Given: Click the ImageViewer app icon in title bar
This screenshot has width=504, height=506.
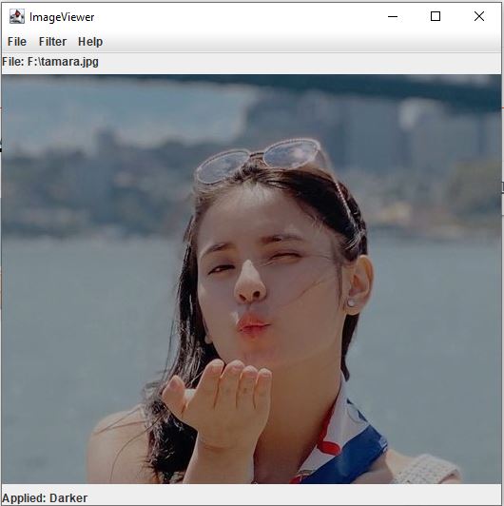Looking at the screenshot, I should 17,16.
